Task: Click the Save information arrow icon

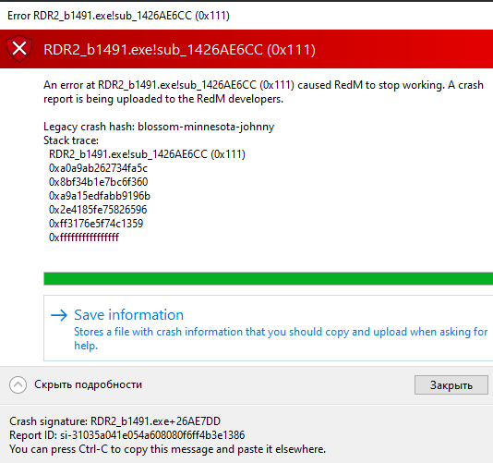Action: click(59, 315)
